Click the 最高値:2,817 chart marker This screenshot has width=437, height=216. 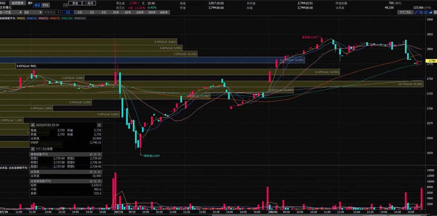tap(310, 37)
